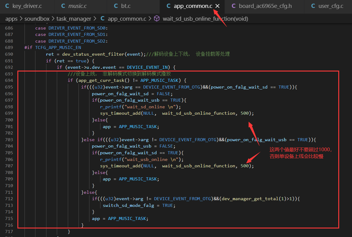Open the soundbox breadcrumb folder

tap(37, 19)
